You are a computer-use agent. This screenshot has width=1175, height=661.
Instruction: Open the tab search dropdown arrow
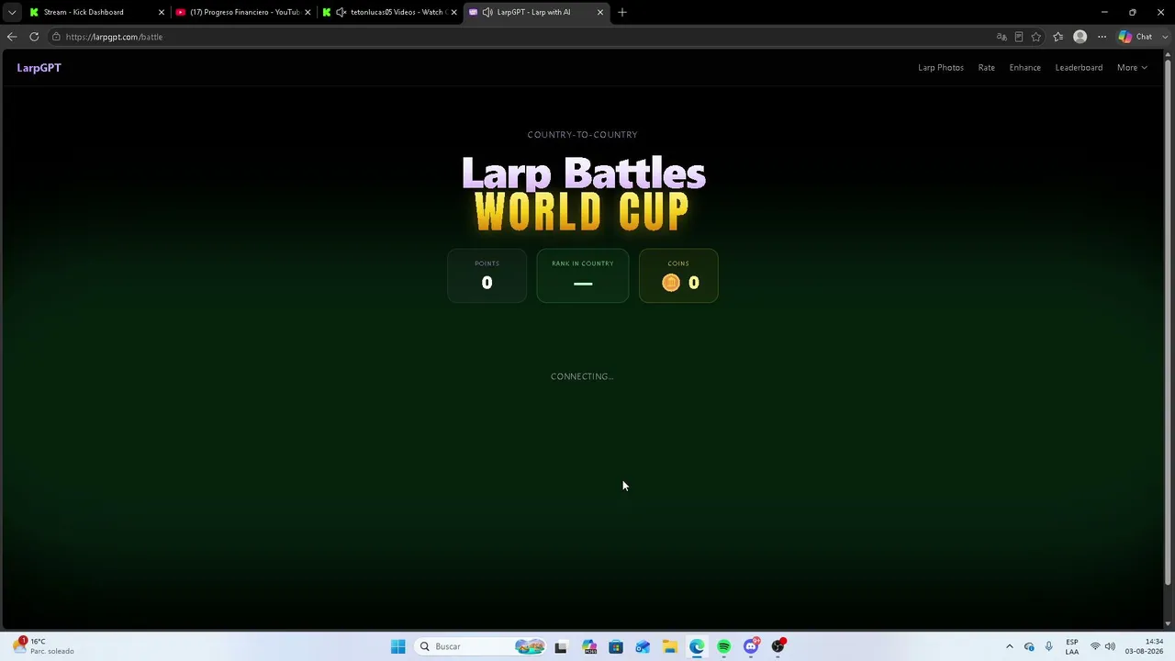(x=12, y=12)
